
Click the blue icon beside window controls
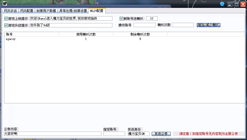(x=222, y=4)
